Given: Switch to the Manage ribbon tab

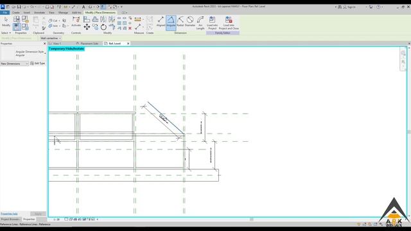Looking at the screenshot, I should 63,12.
